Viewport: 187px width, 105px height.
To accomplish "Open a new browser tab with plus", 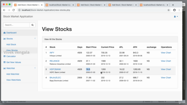I will point(173,5).
